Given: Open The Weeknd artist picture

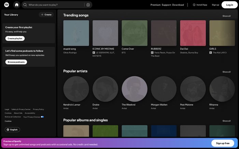Looking at the screenshot, I should 135,89.
